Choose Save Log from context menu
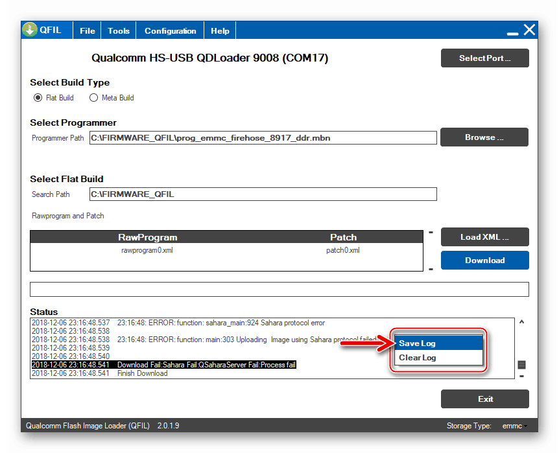 tap(438, 343)
